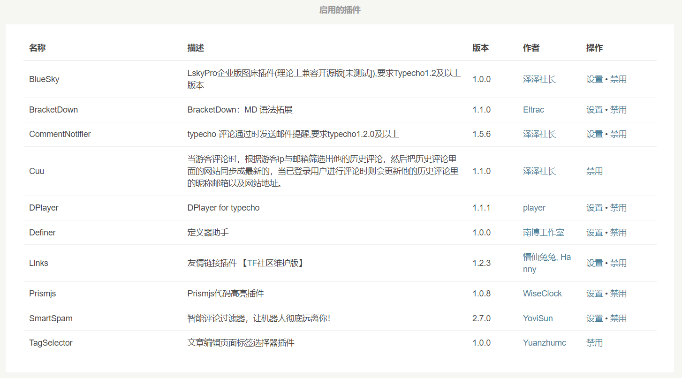Visit Cuu author 泽泽社长 link
Viewport: 682px width, 378px height.
[539, 171]
